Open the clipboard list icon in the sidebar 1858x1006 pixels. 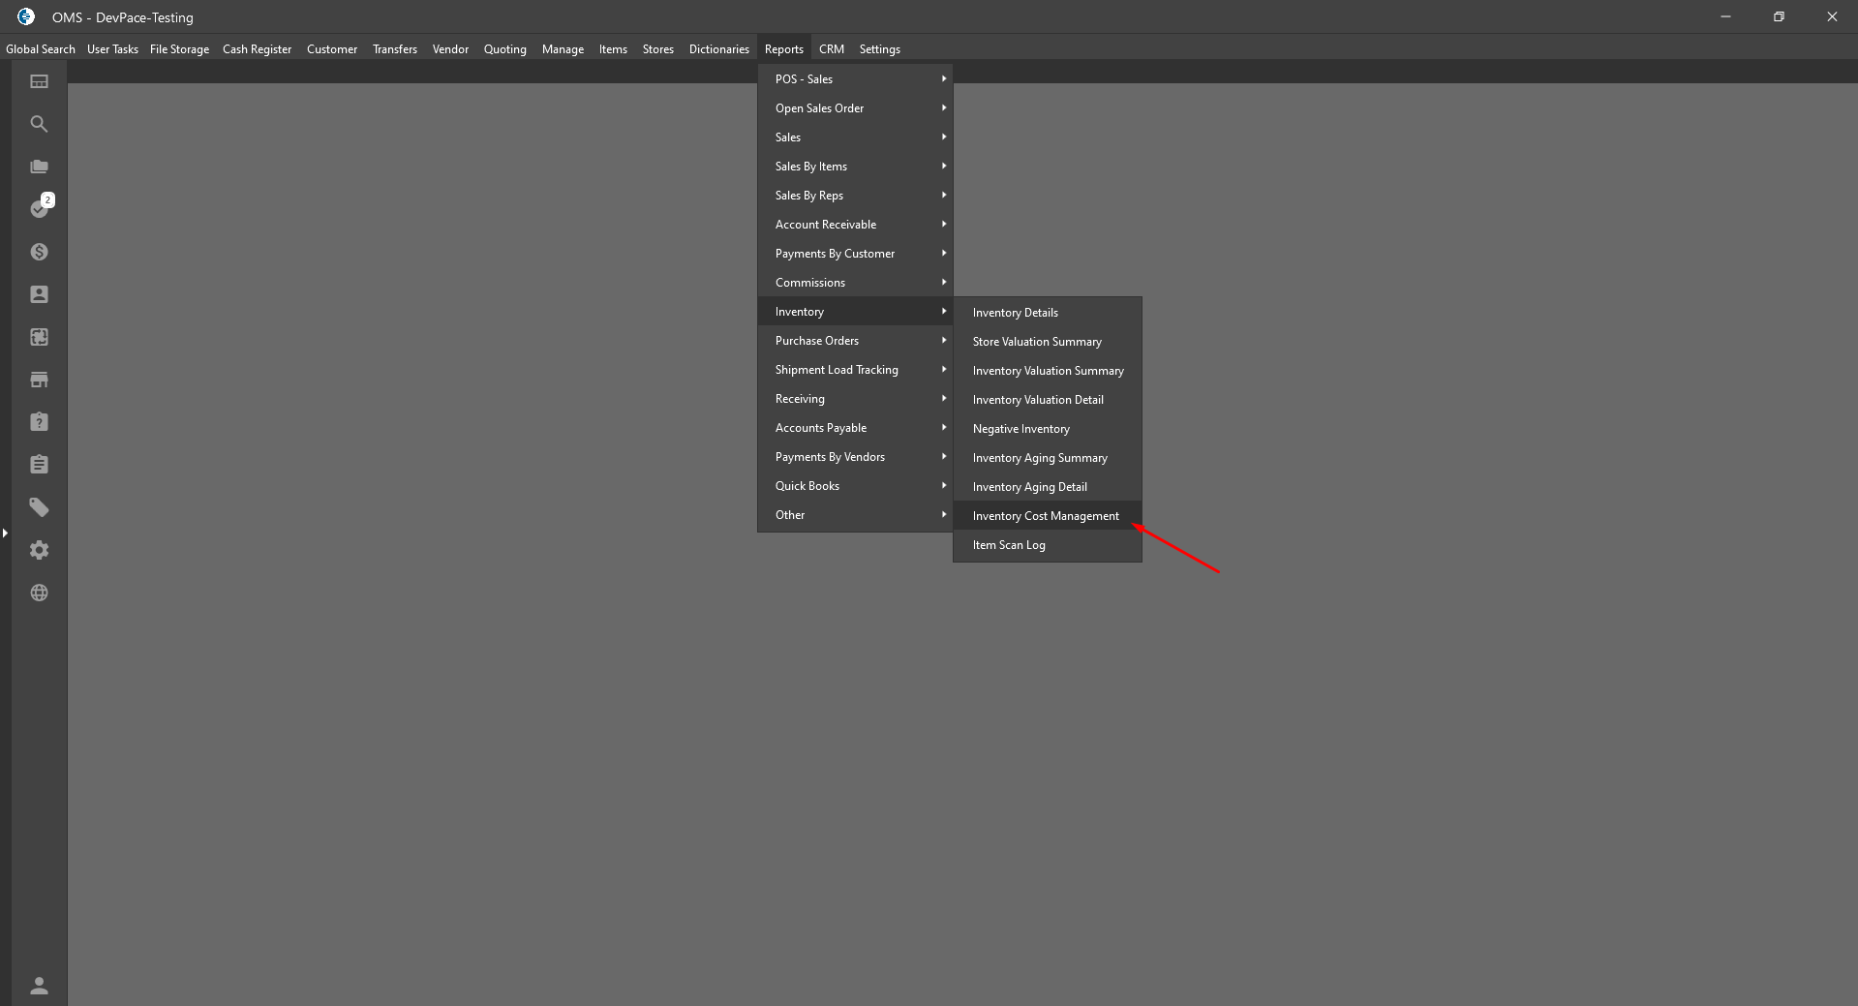click(39, 465)
